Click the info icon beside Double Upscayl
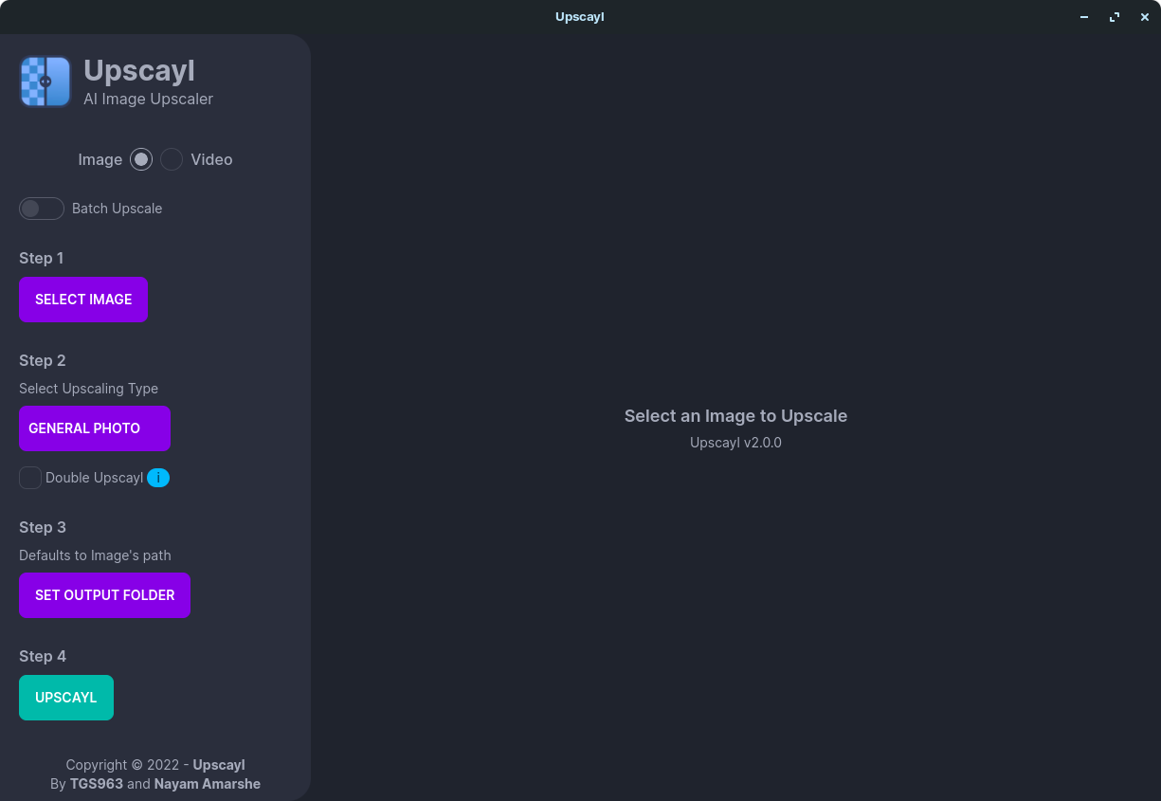Viewport: 1161px width, 801px height. point(158,478)
